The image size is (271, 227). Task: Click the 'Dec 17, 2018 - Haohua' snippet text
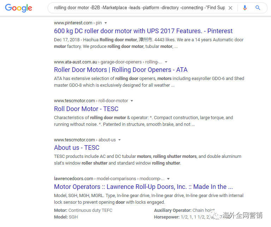(149, 43)
